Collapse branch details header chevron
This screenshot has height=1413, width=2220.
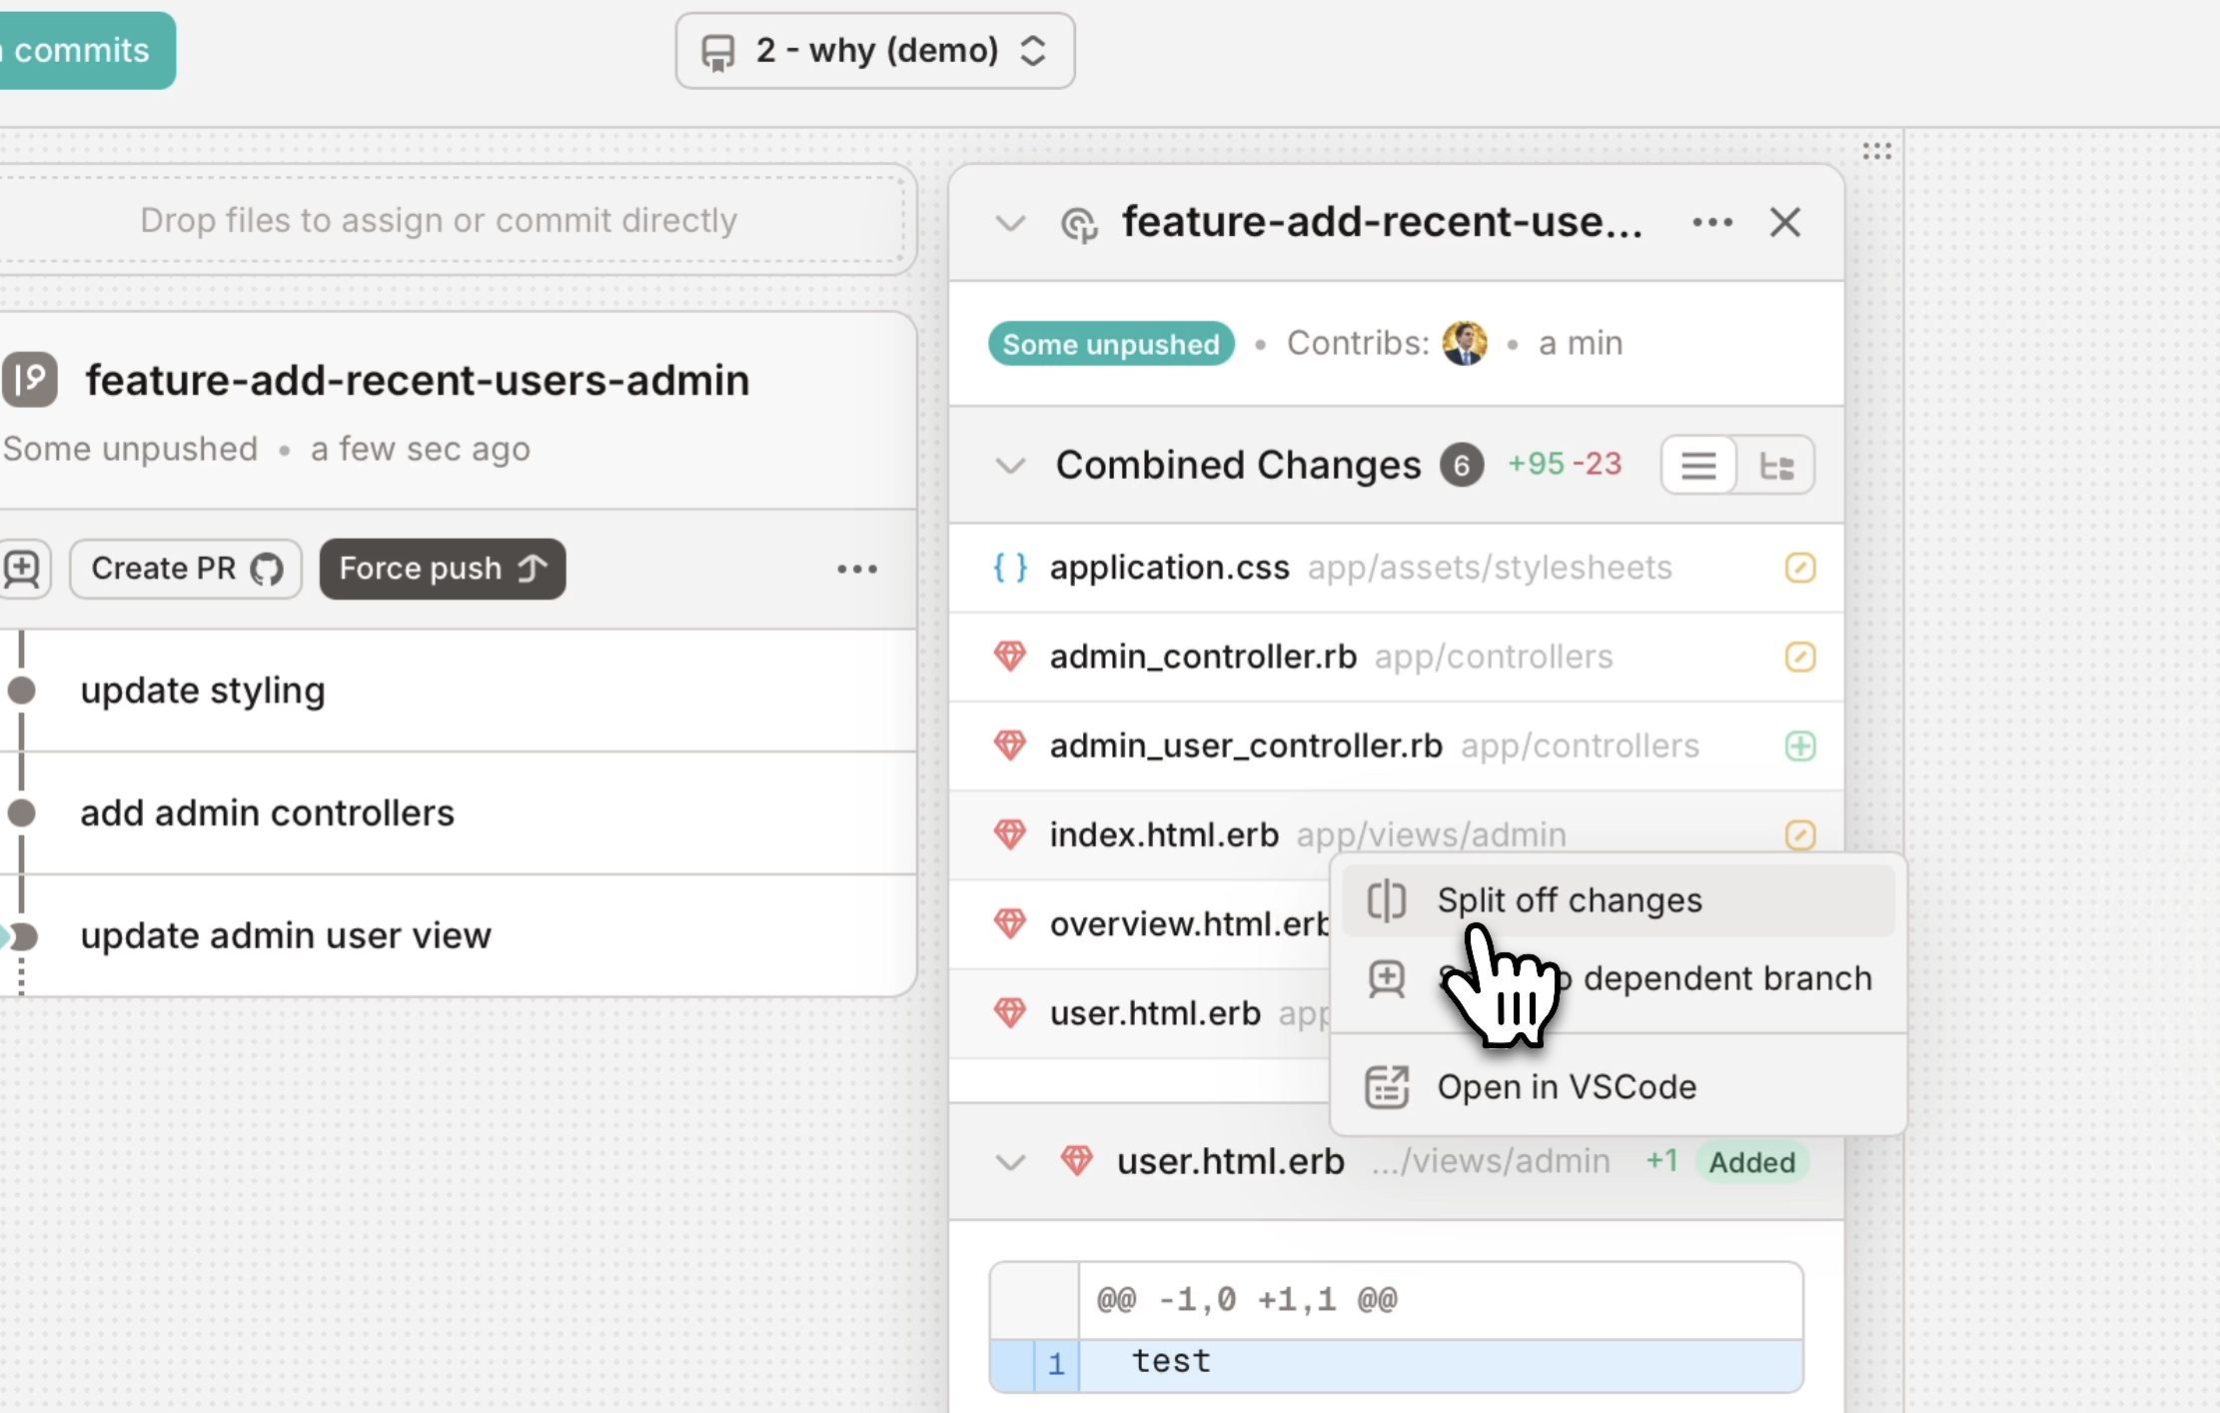coord(1010,223)
